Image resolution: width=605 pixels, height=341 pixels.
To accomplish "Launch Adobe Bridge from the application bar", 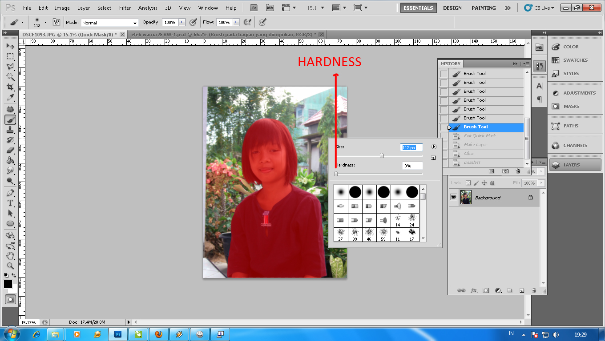I will coord(254,8).
